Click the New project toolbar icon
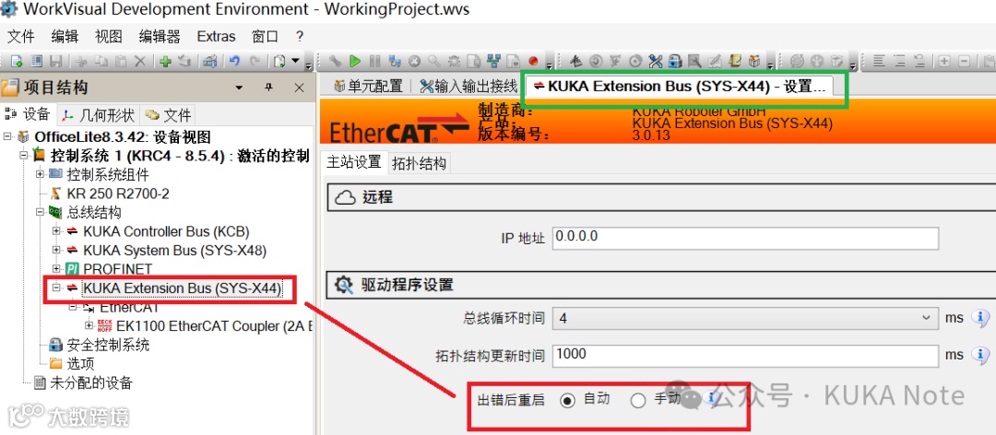Screen dimensions: 996x435 [x=17, y=62]
